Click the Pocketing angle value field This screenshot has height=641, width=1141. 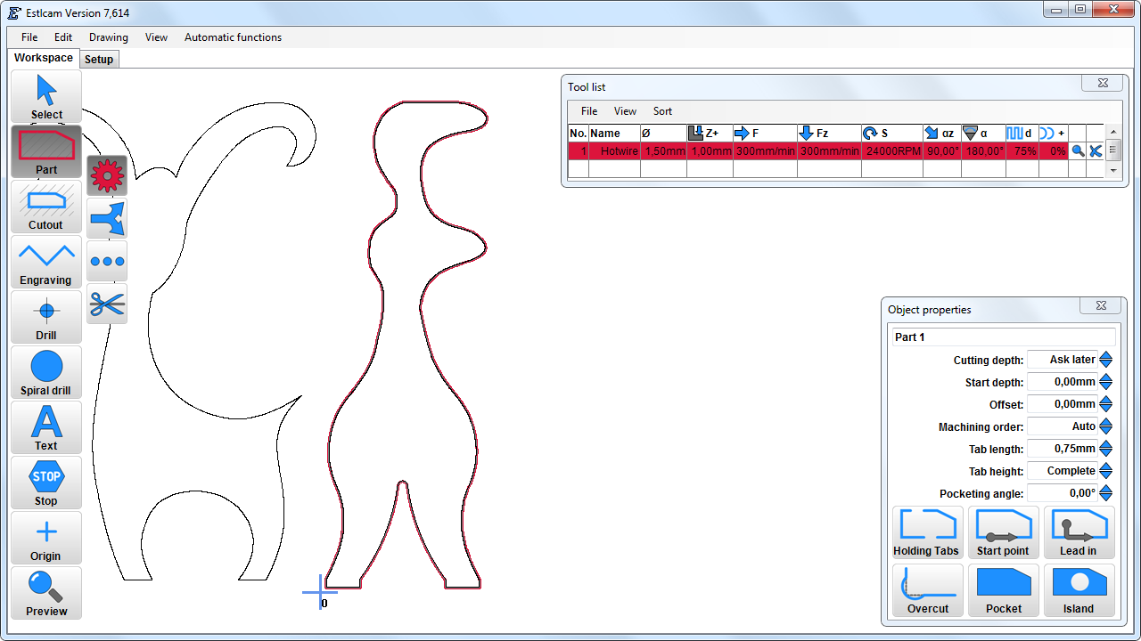(x=1063, y=493)
